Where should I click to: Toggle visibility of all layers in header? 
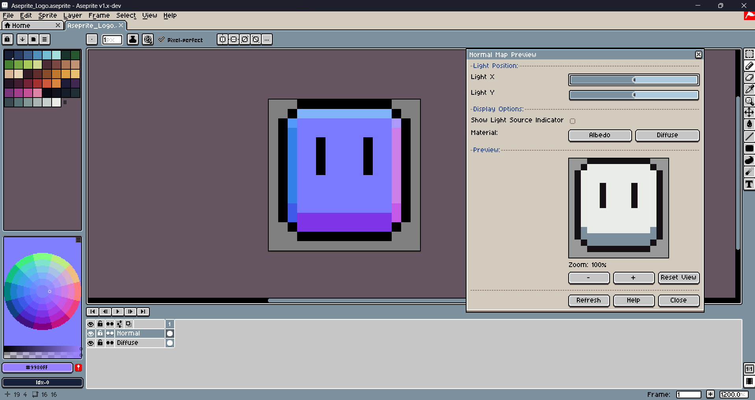91,324
